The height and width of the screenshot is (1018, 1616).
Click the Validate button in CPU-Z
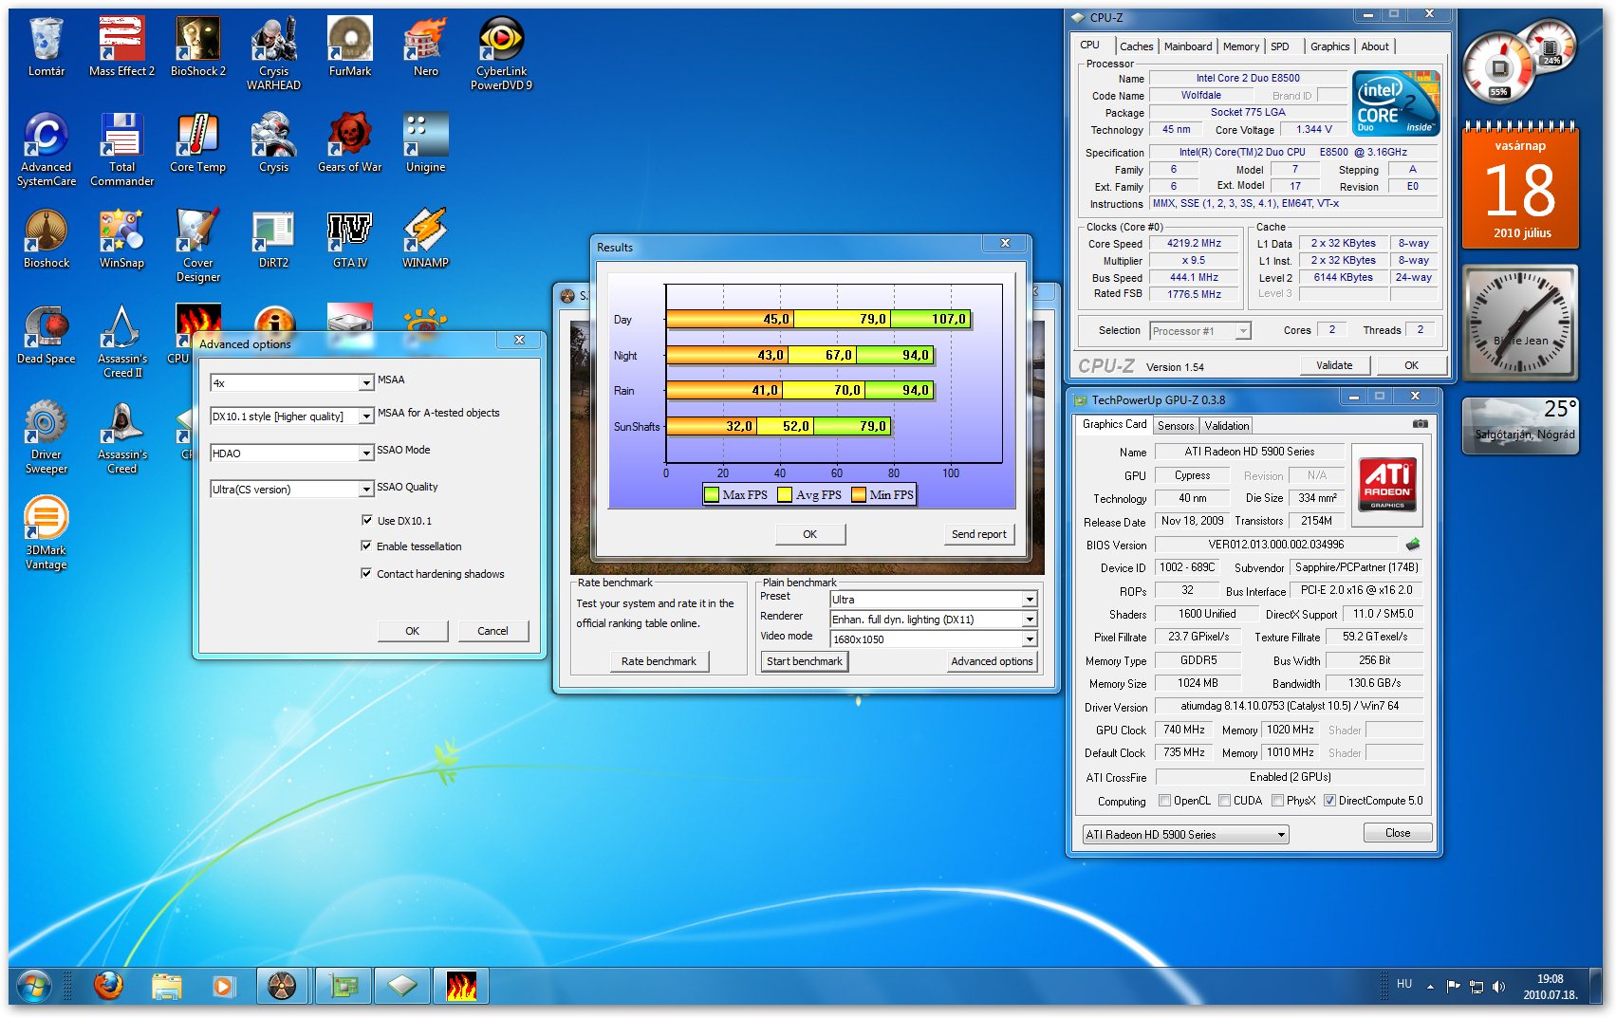click(1334, 365)
